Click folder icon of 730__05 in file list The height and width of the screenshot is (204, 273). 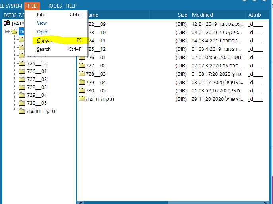click(82, 90)
